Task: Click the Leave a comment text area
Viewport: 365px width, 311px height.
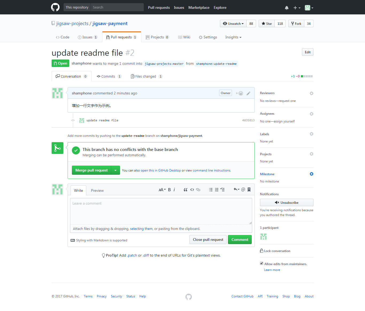Action: coord(161,211)
